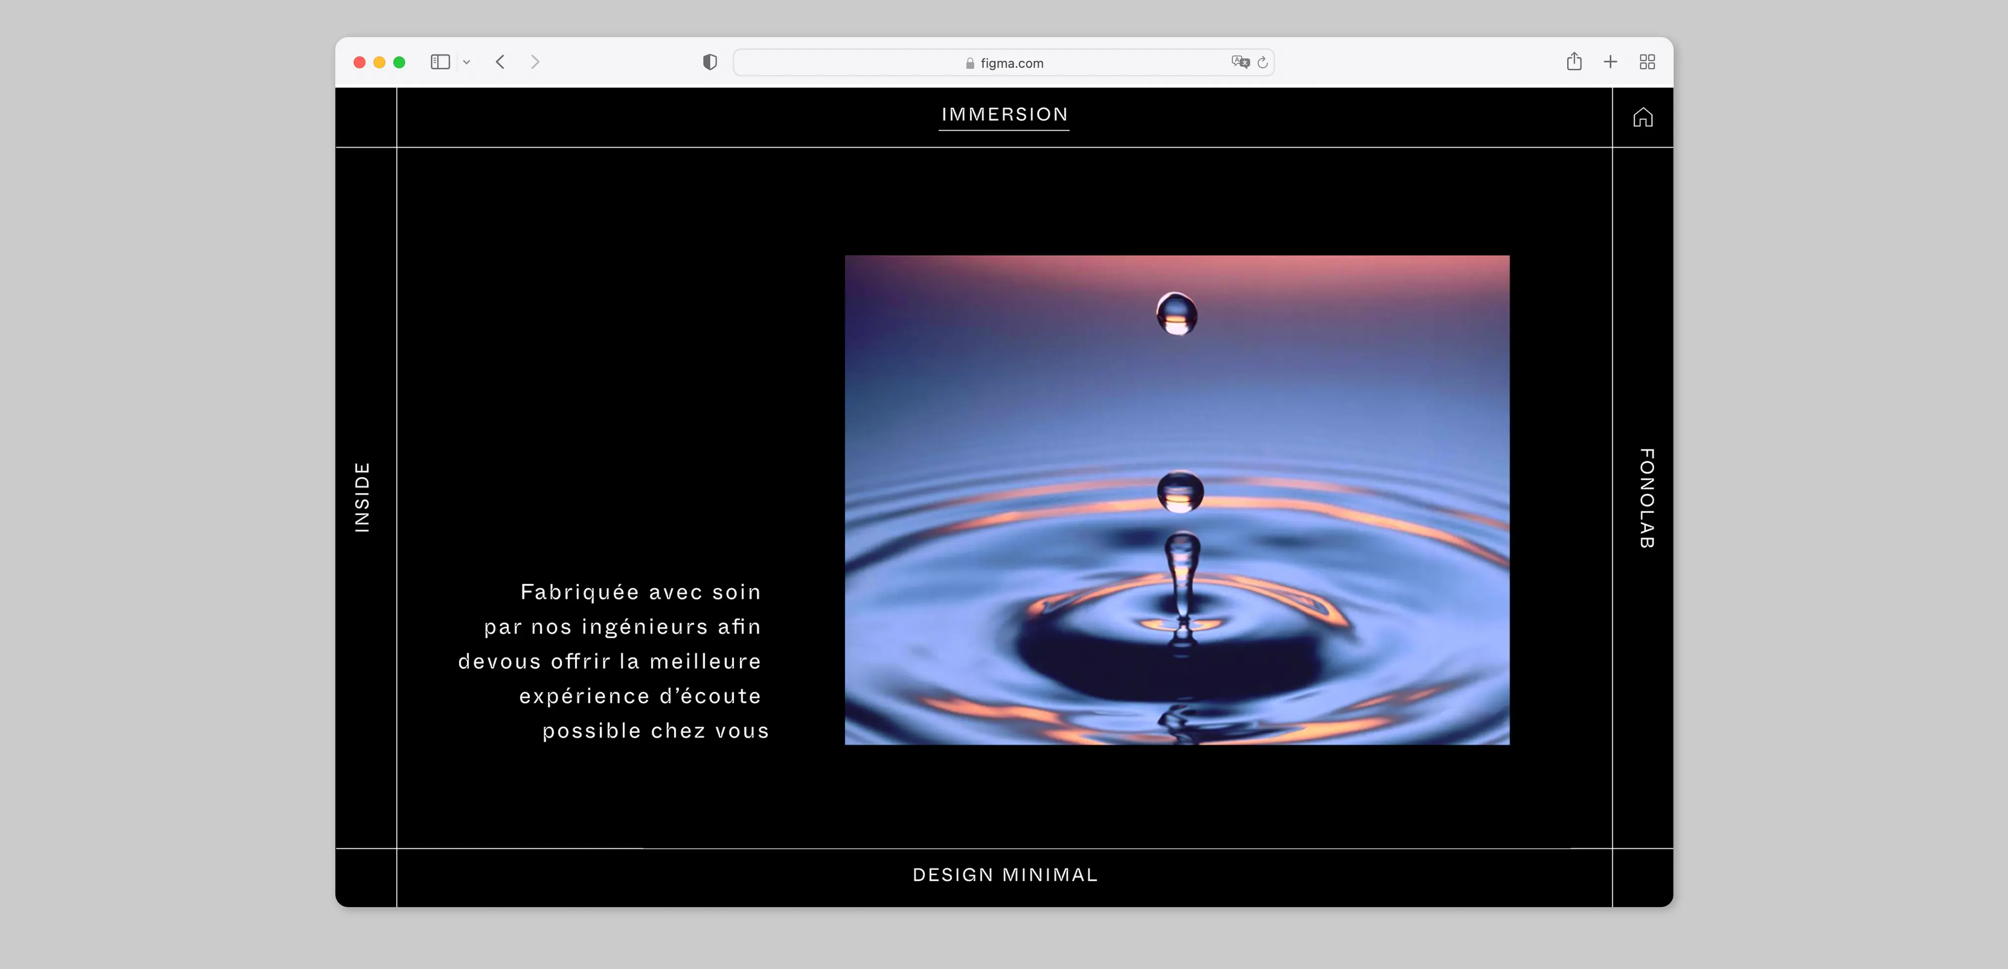Go back with the left arrow
2008x969 pixels.
coord(500,62)
